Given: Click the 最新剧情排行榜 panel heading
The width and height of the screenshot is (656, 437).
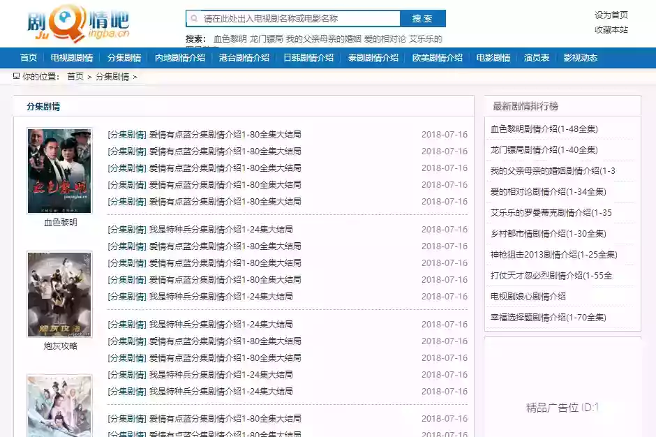Looking at the screenshot, I should coord(525,106).
